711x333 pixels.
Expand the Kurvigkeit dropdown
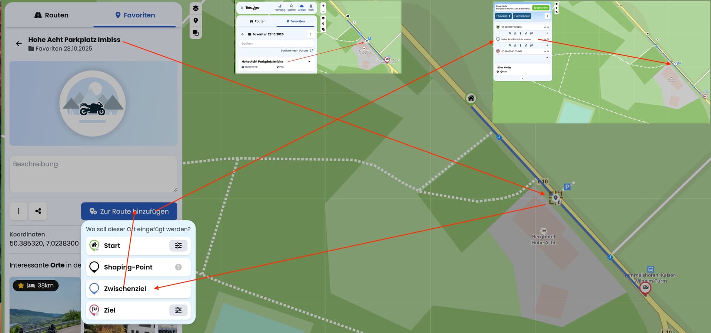[x=503, y=16]
